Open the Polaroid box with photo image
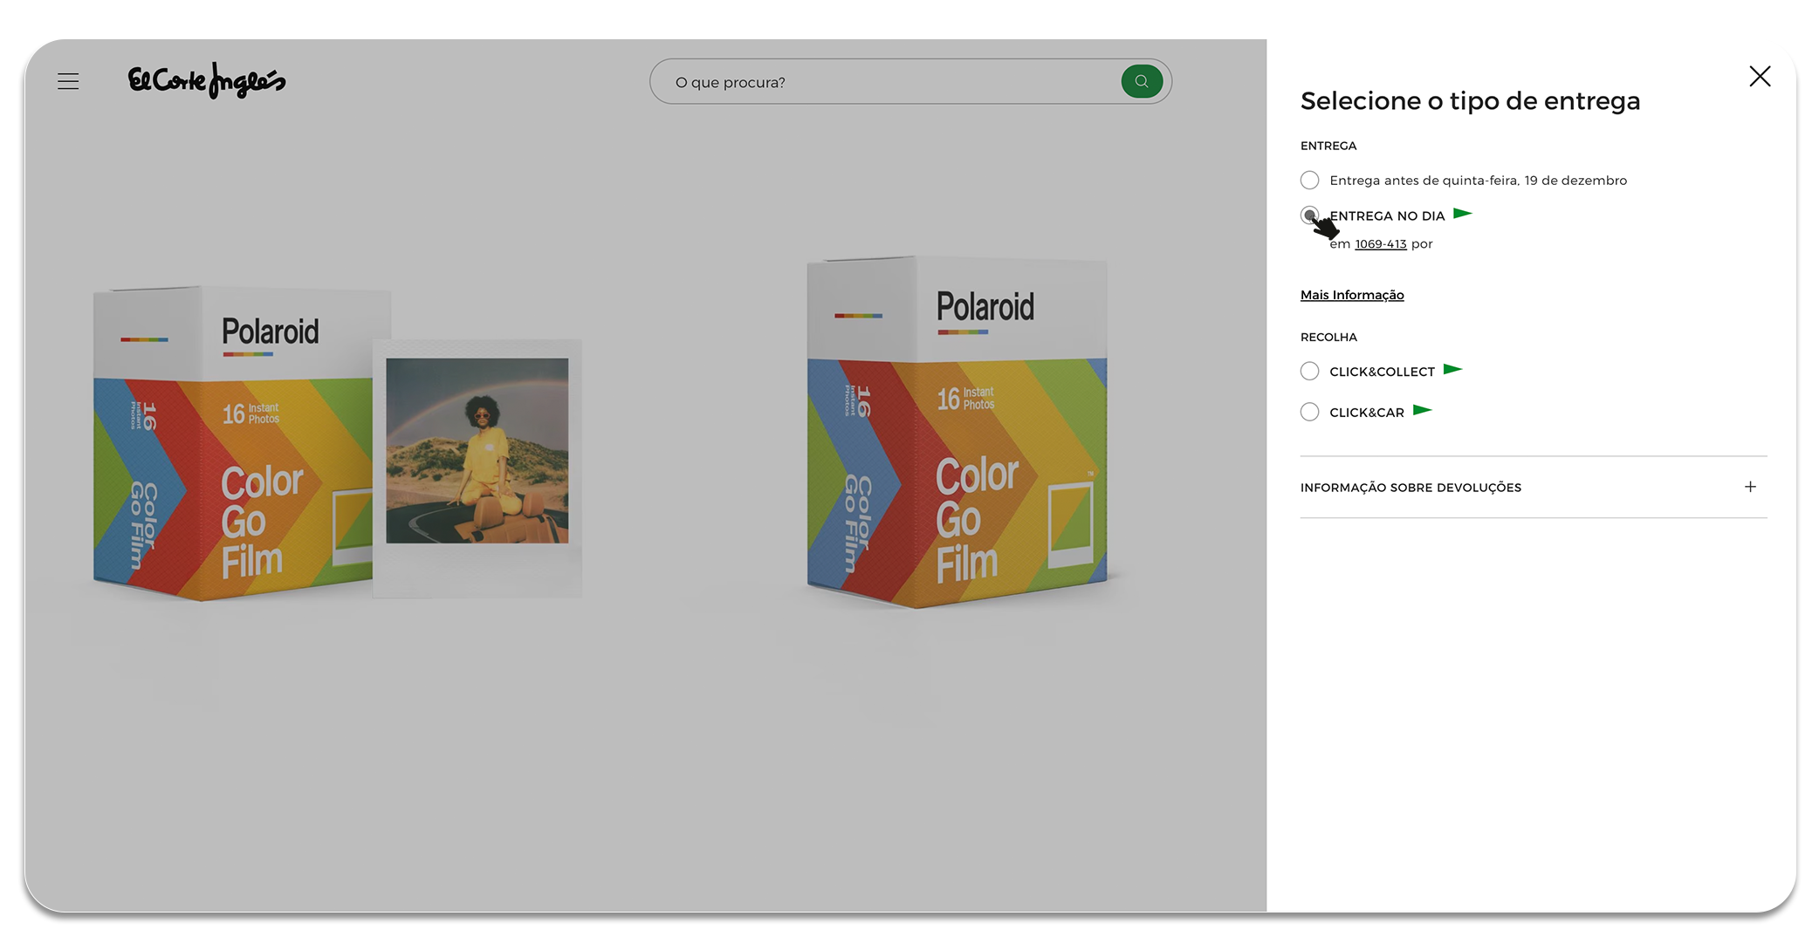The image size is (1819, 950). [x=336, y=442]
